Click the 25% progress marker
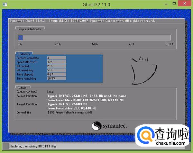This screenshot has height=153, width=193. (x=58, y=44)
